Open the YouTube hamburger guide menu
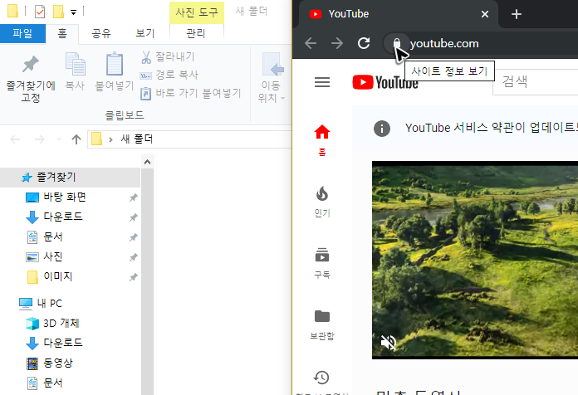 coord(322,82)
